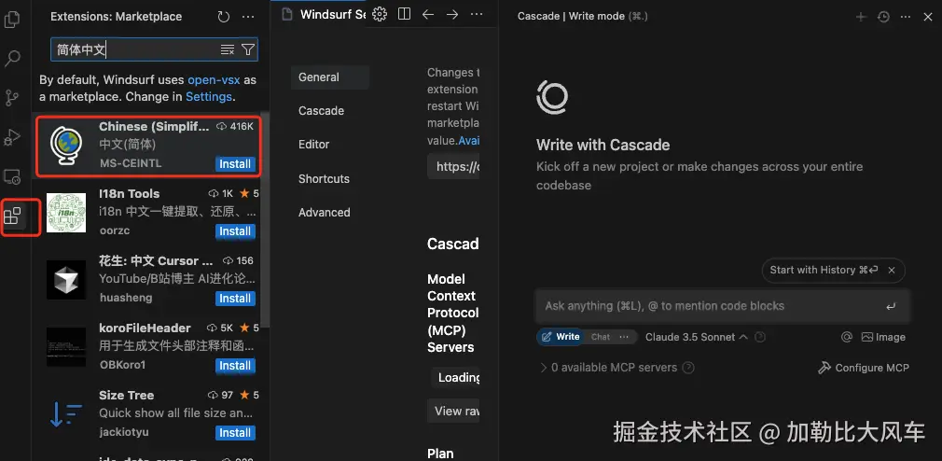Install the I18n Tools extension
Screen dimensions: 942x461
[235, 231]
